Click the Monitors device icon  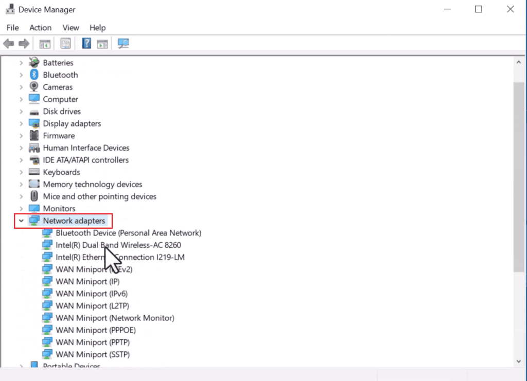tap(34, 208)
